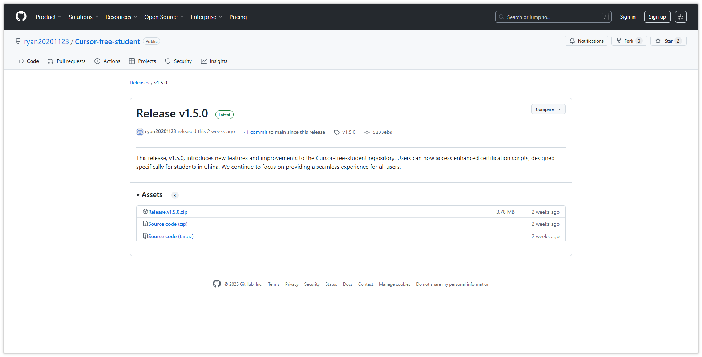Expand the Open Source menu
The height and width of the screenshot is (357, 702).
tap(164, 17)
